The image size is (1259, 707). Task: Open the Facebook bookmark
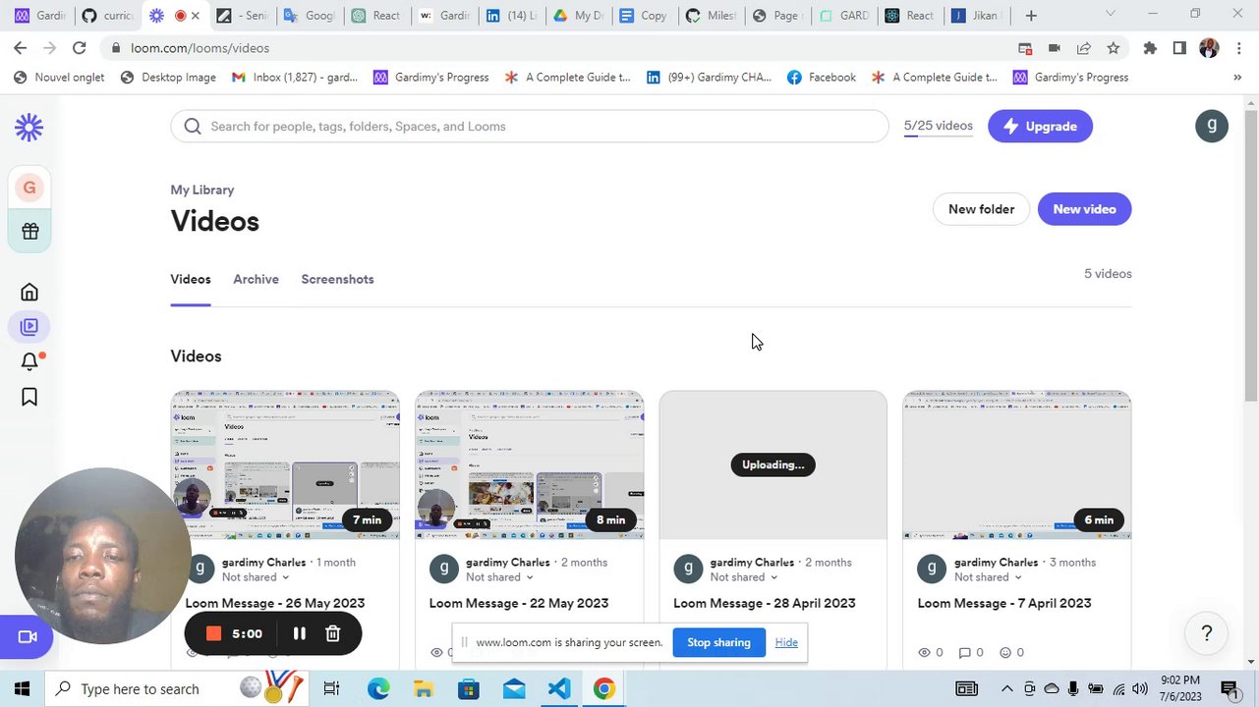pyautogui.click(x=822, y=78)
